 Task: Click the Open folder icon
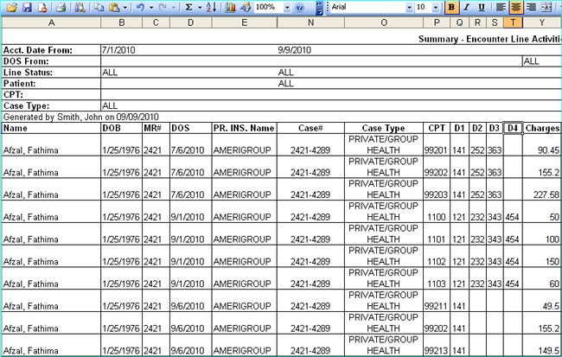11,7
